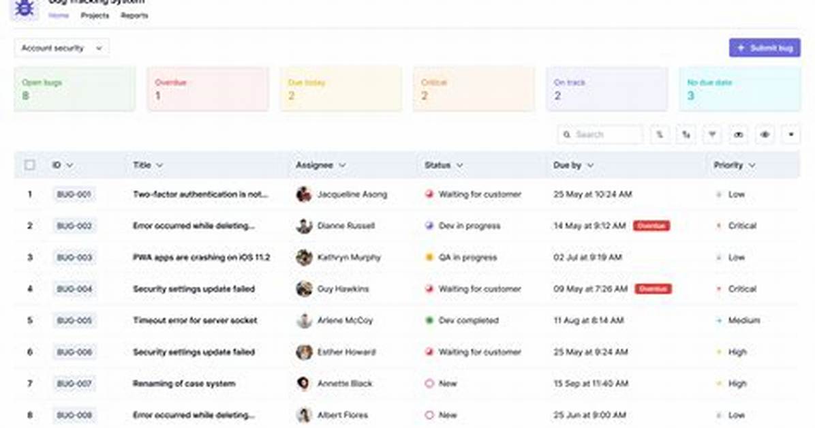The image size is (815, 428).
Task: Click the New status circle for BUG-007
Action: tap(429, 384)
